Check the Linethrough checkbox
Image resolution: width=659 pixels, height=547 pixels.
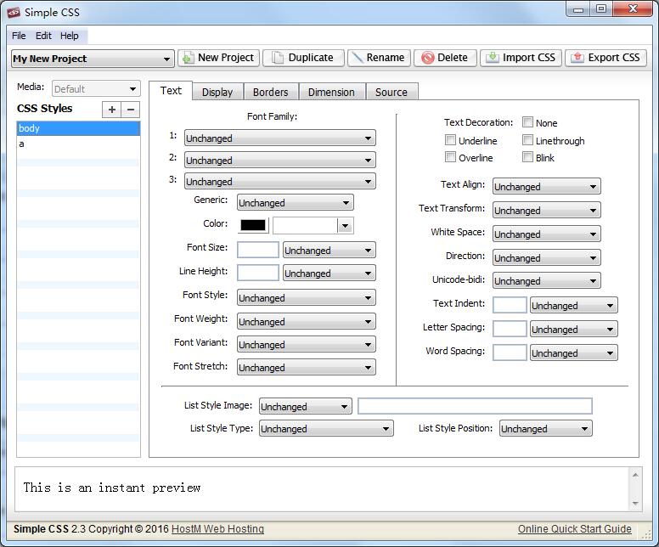528,140
